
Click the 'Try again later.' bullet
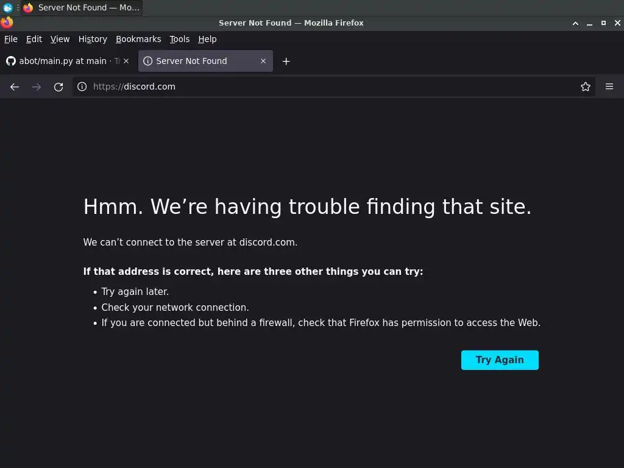coord(135,292)
